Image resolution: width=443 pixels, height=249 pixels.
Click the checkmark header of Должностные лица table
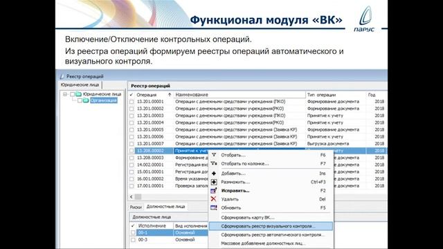133,226
